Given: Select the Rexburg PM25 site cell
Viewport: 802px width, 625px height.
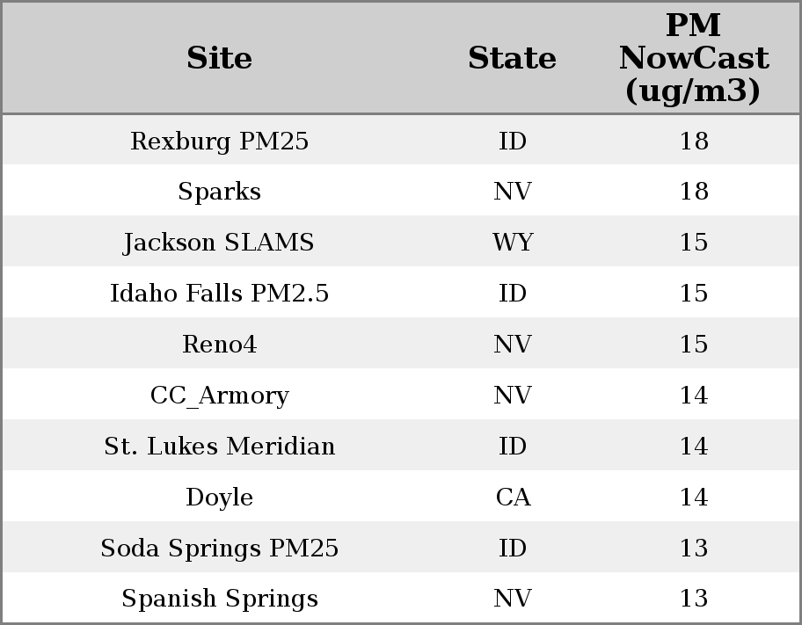Looking at the screenshot, I should [220, 142].
